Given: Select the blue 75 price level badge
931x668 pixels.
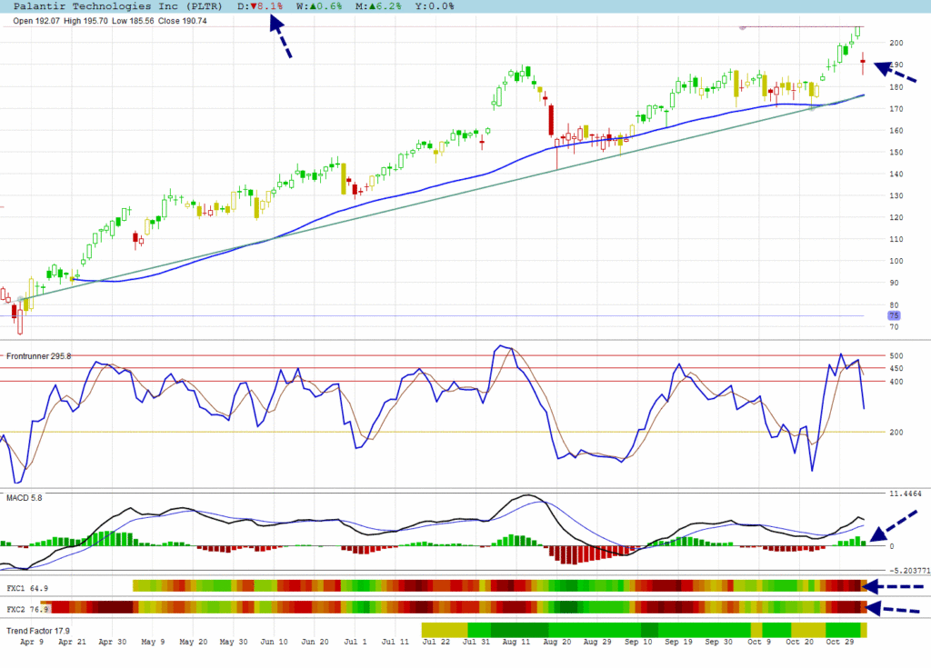Looking at the screenshot, I should point(894,315).
